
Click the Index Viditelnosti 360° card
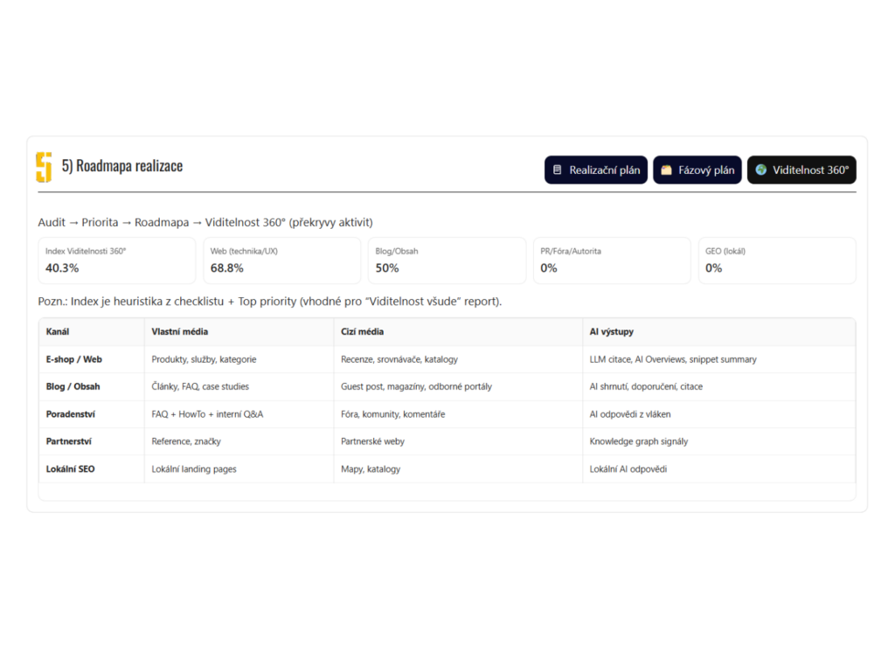[x=117, y=260]
